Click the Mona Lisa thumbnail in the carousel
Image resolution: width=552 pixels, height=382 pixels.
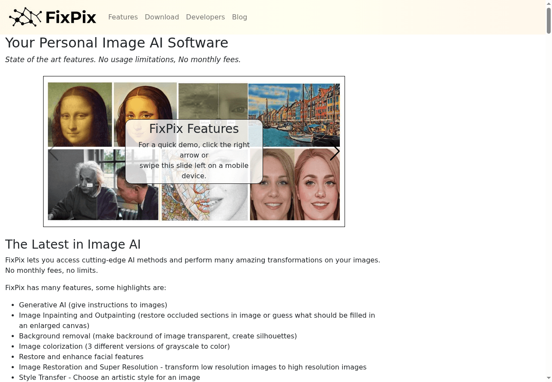tap(80, 114)
